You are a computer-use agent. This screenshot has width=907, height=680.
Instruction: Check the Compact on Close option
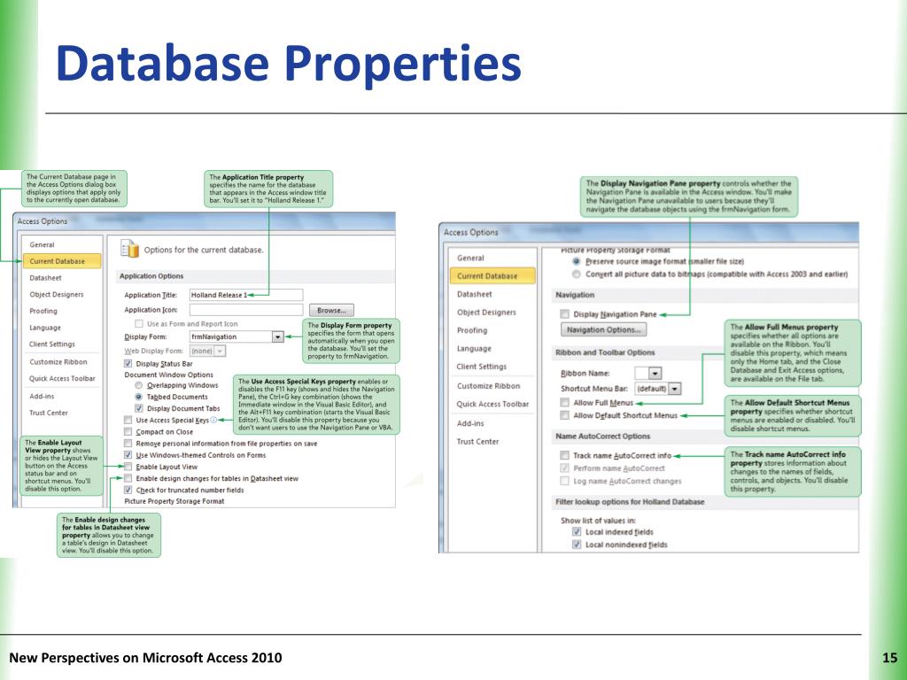128,432
